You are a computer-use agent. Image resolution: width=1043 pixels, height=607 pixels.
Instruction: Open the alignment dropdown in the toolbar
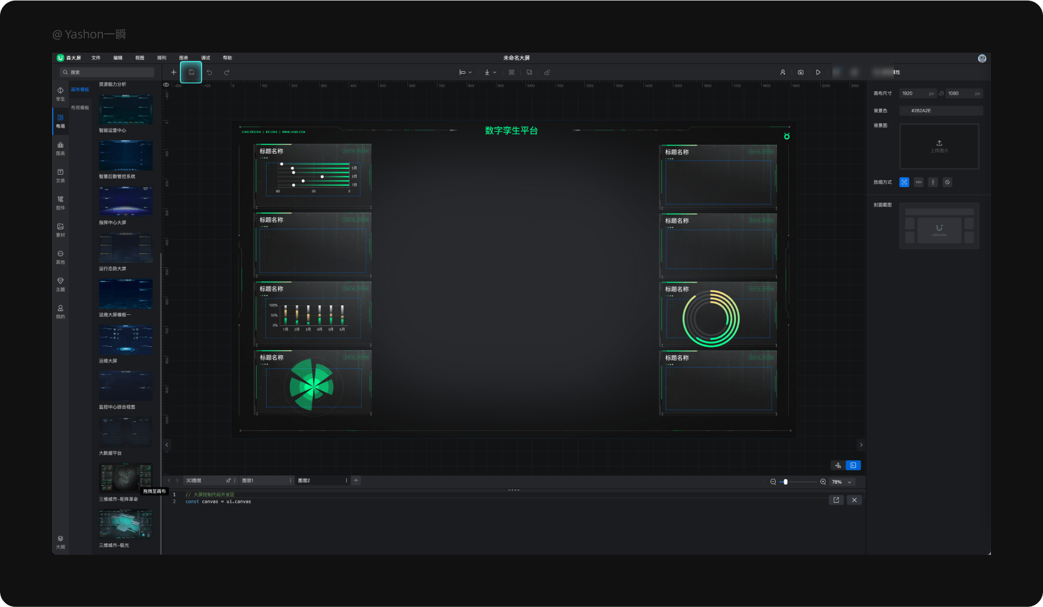[465, 72]
